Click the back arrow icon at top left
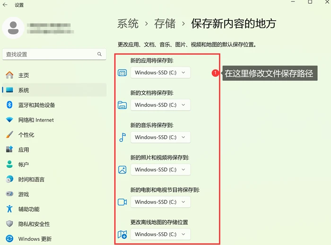331x245 pixels. tap(5, 5)
